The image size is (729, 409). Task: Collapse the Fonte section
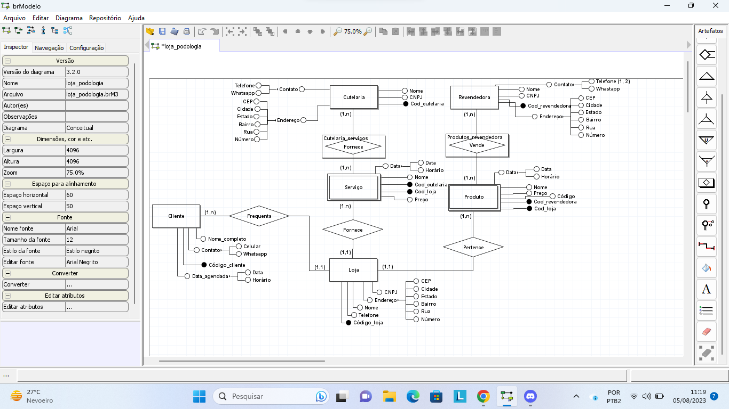8,217
